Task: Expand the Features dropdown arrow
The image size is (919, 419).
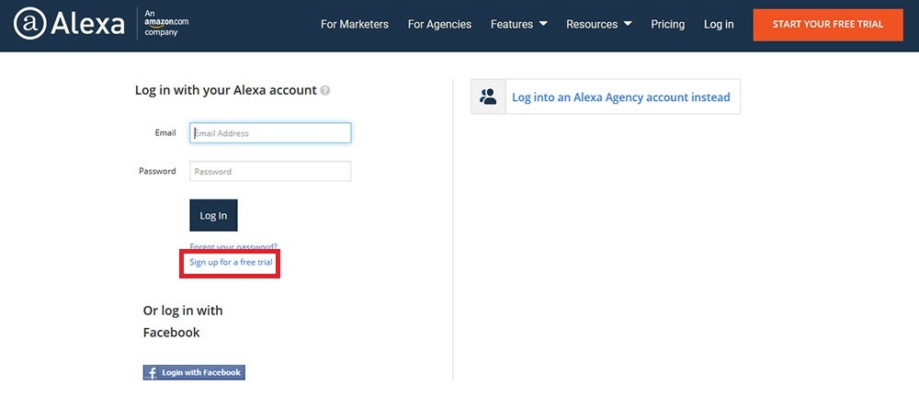Action: coord(543,24)
